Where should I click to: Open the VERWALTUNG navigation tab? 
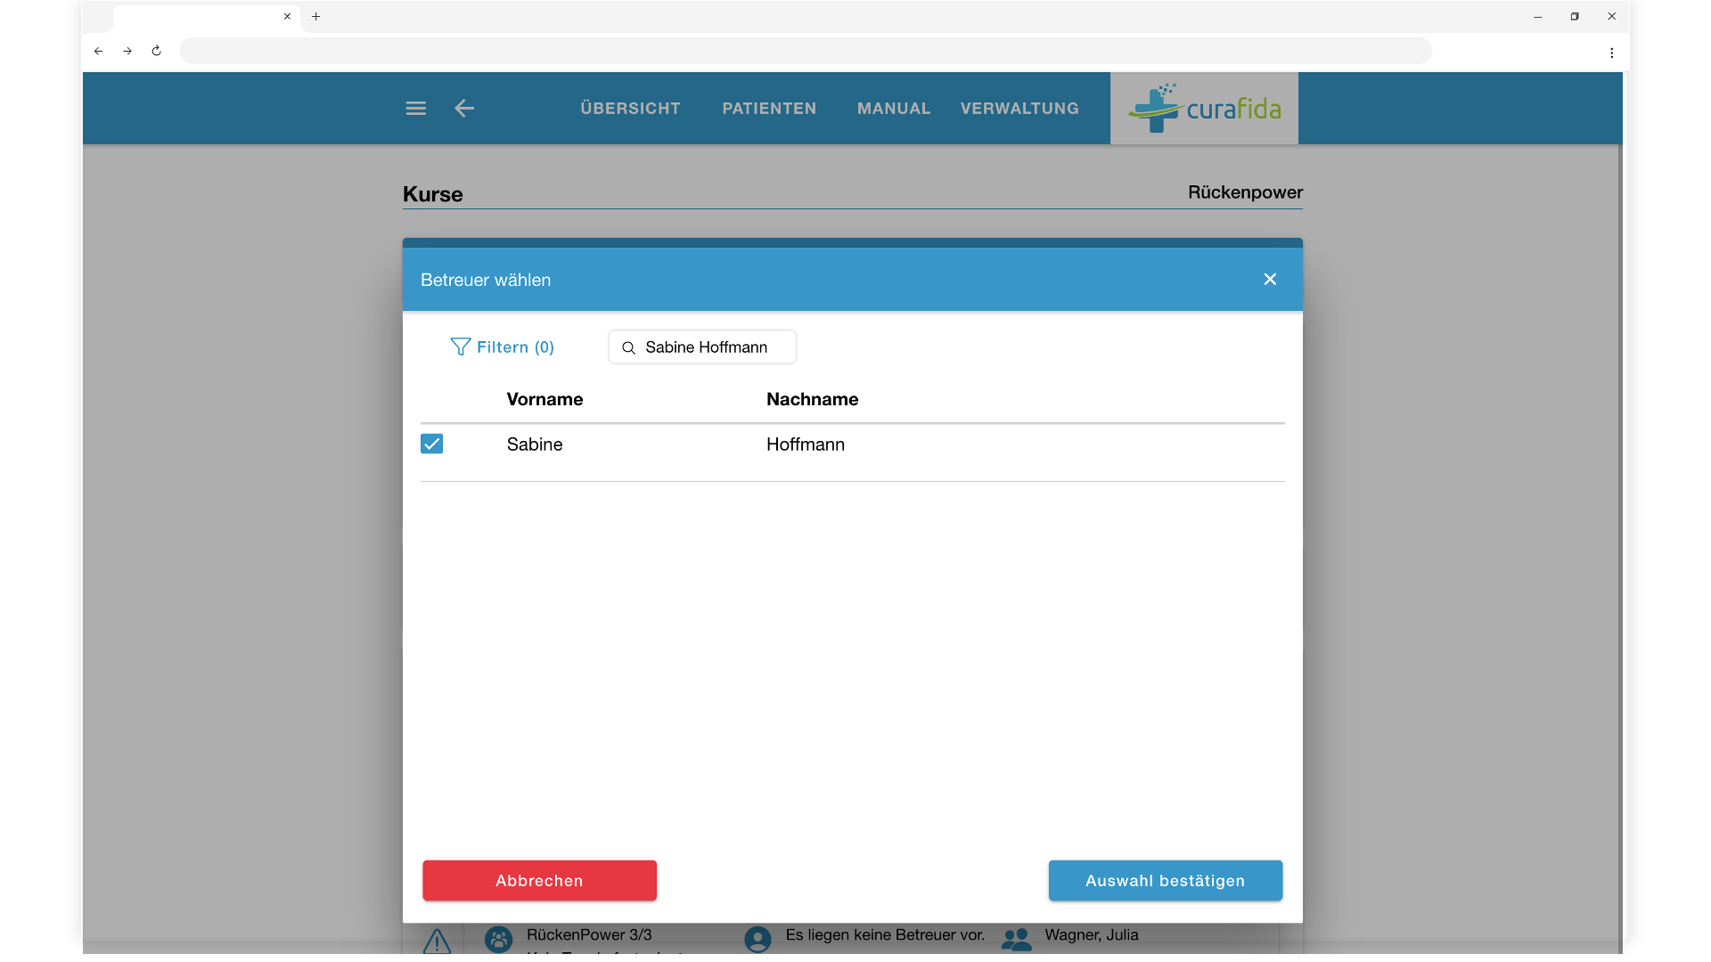pos(1019,109)
